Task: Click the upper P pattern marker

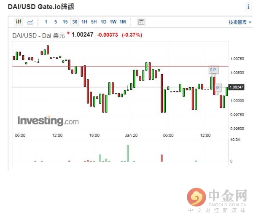Action: (215, 70)
